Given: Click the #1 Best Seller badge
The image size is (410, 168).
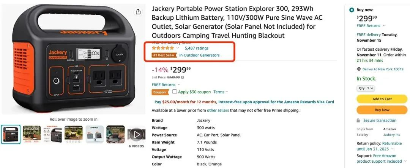Looking at the screenshot, I should 164,55.
